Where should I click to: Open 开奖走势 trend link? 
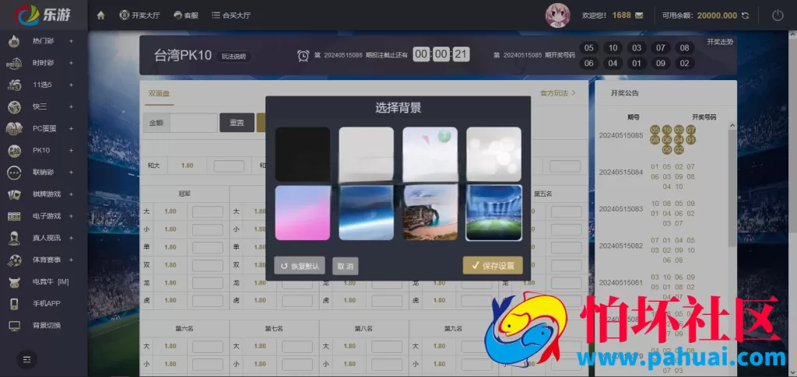720,42
